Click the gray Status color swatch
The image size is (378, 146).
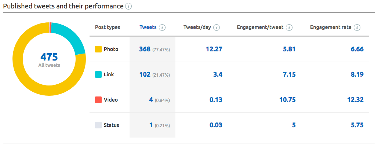click(98, 125)
